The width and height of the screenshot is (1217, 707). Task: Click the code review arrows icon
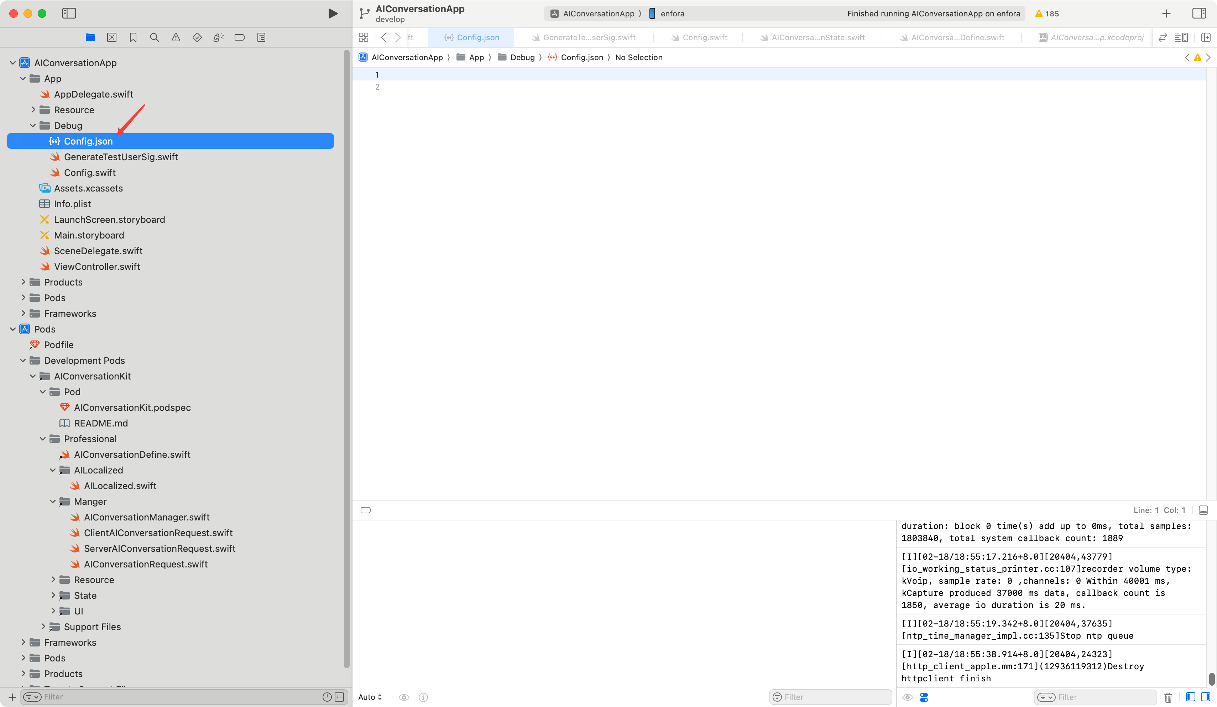point(1163,37)
